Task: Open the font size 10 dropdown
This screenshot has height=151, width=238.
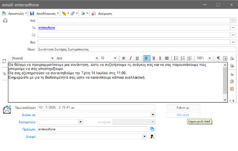Action: [115, 58]
